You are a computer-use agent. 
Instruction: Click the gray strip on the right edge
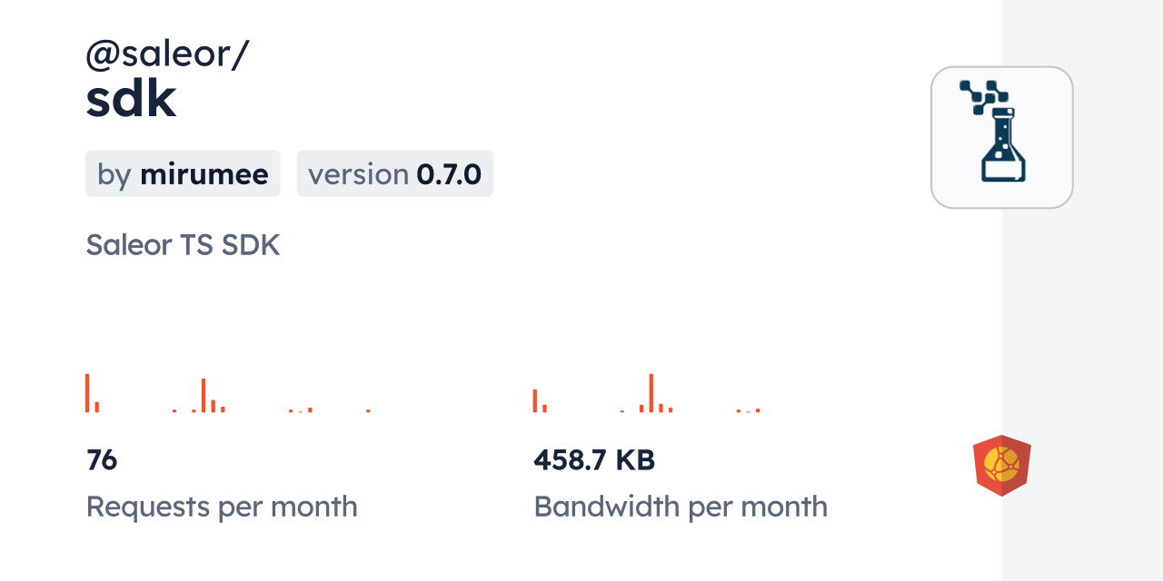1082,290
